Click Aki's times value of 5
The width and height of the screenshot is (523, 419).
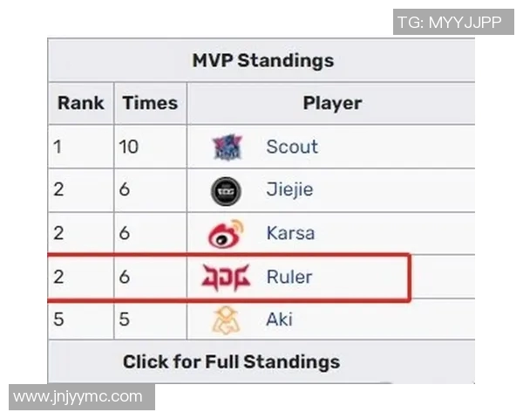[x=125, y=320]
